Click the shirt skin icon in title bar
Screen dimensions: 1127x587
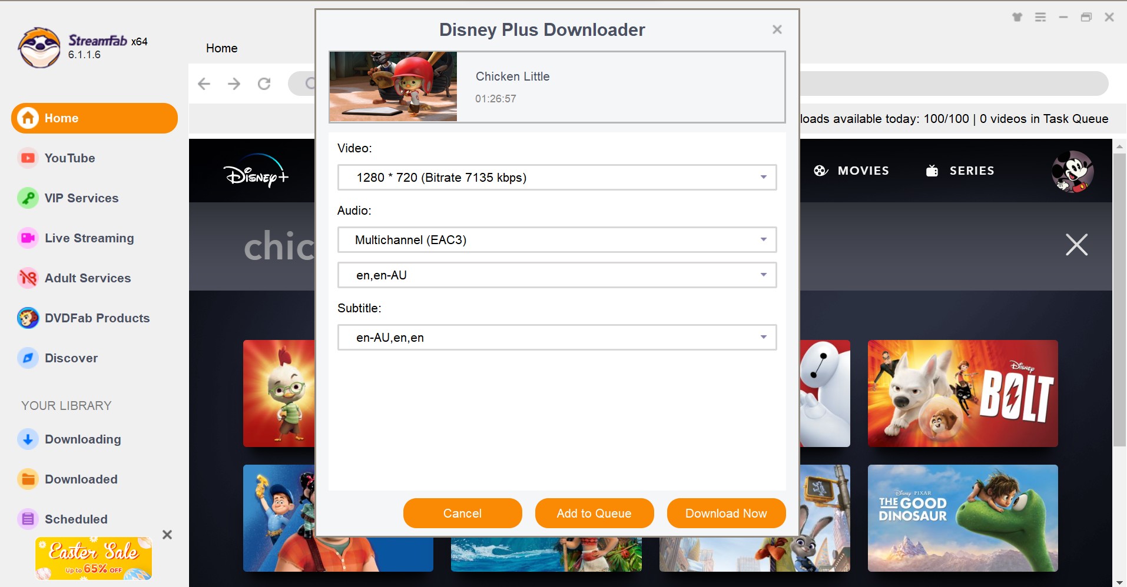tap(1017, 17)
